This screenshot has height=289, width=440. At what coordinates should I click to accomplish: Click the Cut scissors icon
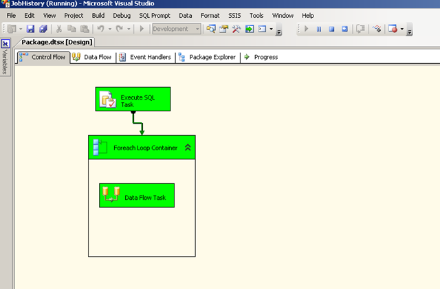tap(59, 29)
